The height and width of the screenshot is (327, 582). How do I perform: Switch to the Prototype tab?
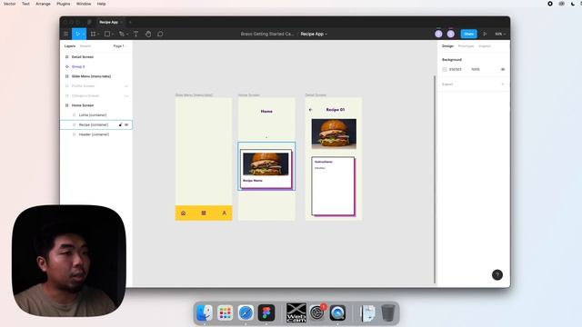coord(466,46)
